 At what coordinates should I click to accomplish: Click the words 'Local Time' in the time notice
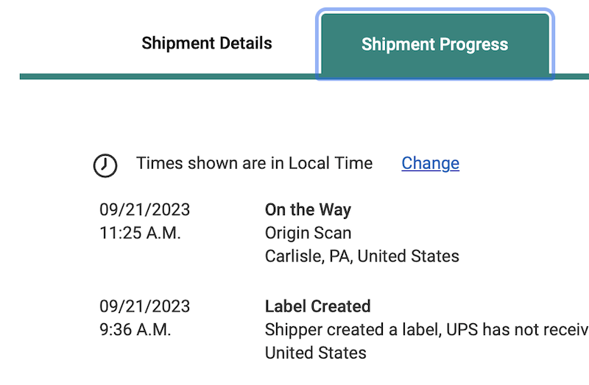coord(331,163)
